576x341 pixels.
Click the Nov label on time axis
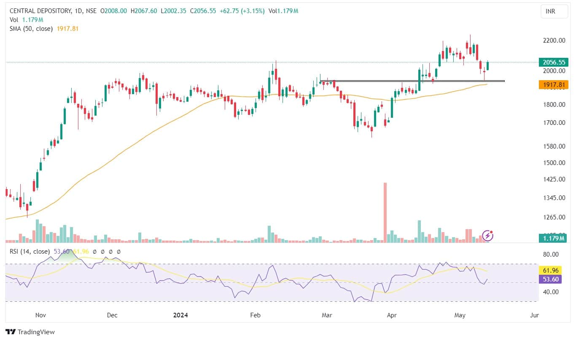(x=40, y=315)
